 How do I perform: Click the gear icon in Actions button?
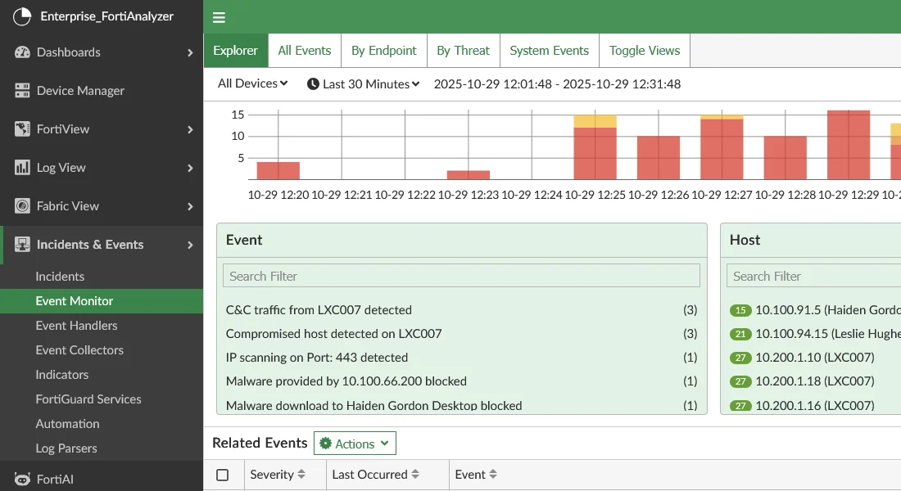click(326, 444)
